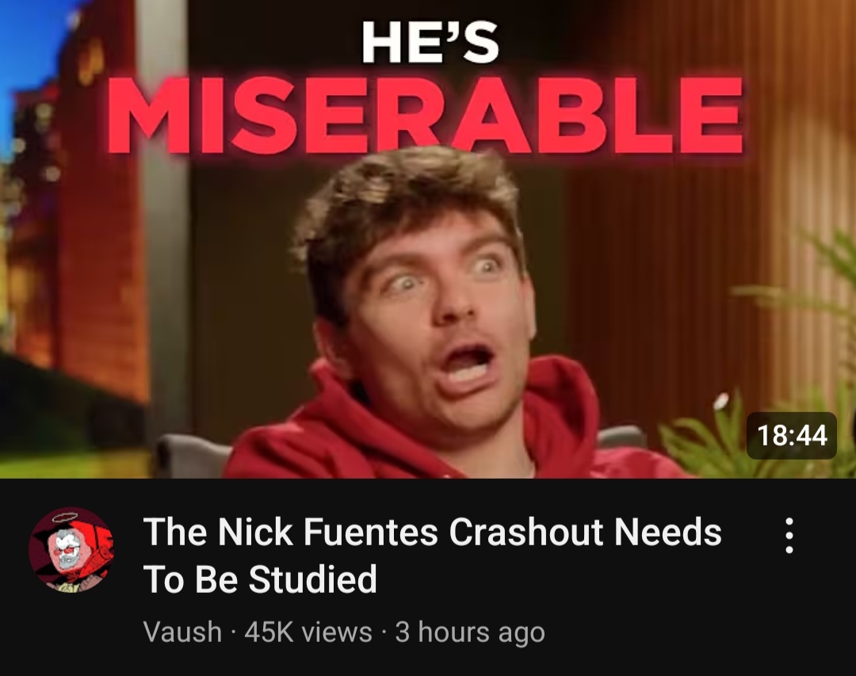The height and width of the screenshot is (676, 856).
Task: Click the Vaush channel name
Action: (x=182, y=632)
